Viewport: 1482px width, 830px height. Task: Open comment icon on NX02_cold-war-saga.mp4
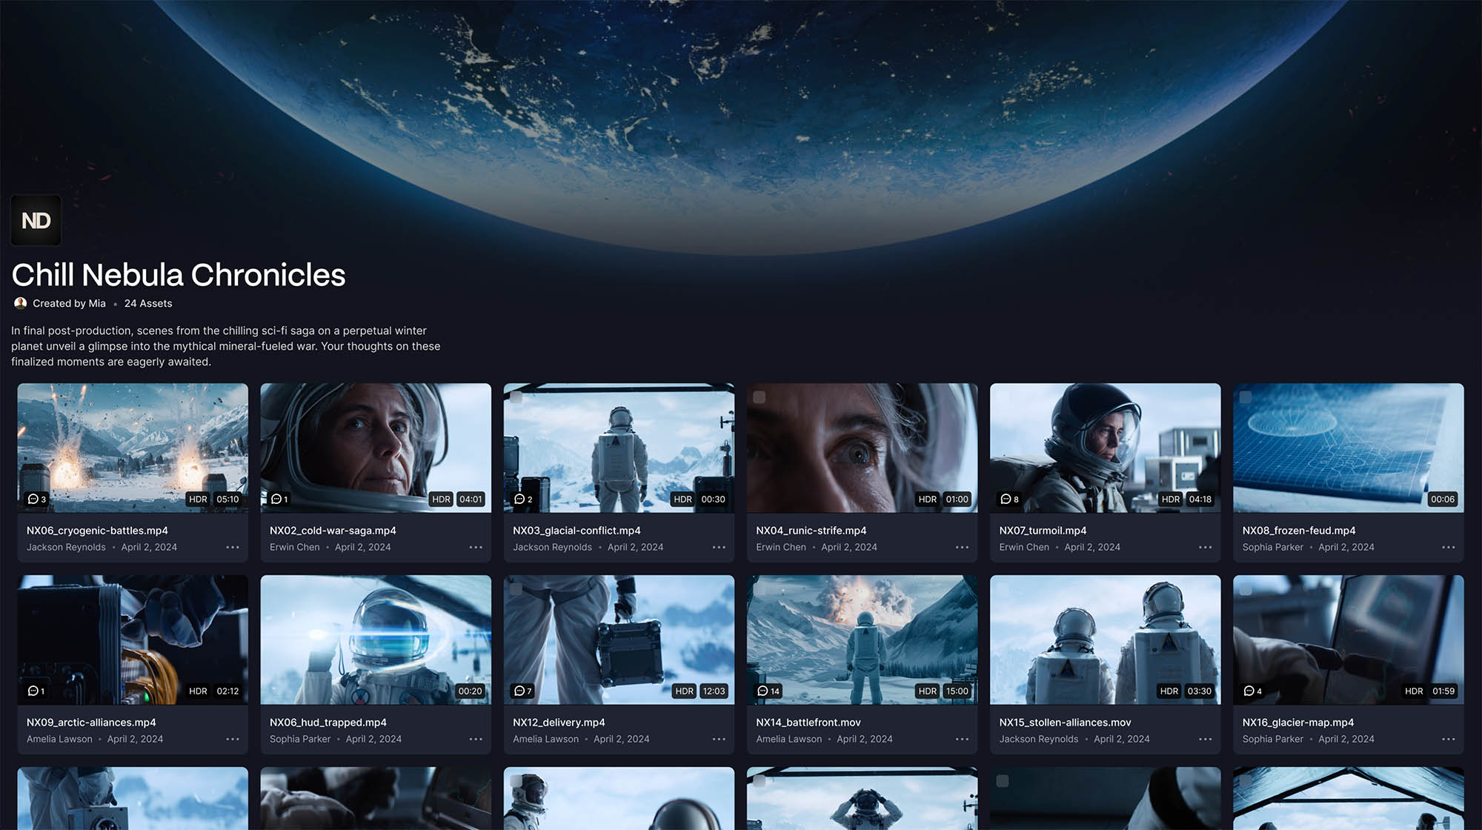[279, 499]
